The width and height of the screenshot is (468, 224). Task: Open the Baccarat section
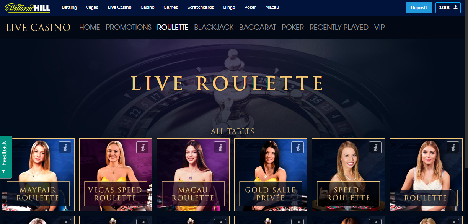pyautogui.click(x=258, y=28)
